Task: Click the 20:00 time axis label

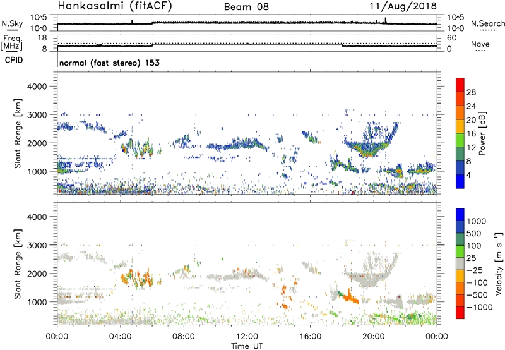Action: click(374, 337)
